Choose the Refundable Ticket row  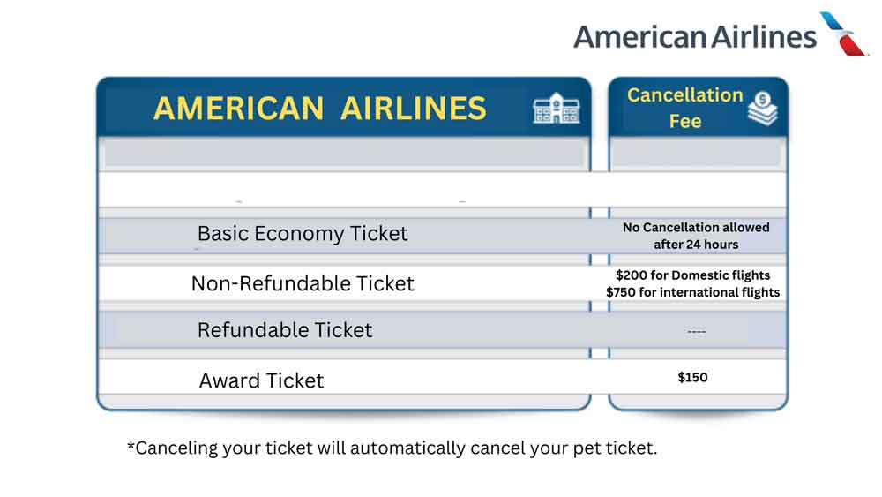point(285,330)
